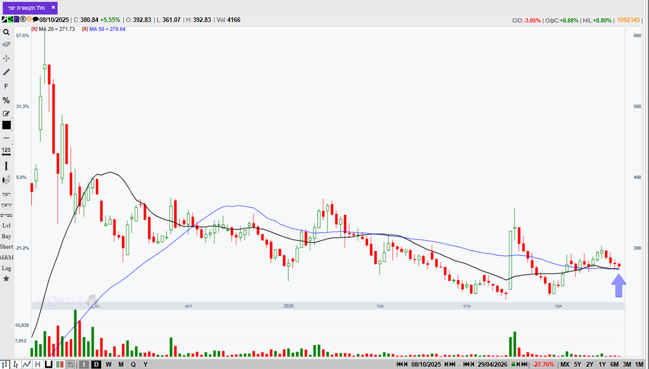Select the trend line drawing tool
This screenshot has width=649, height=369.
point(6,72)
